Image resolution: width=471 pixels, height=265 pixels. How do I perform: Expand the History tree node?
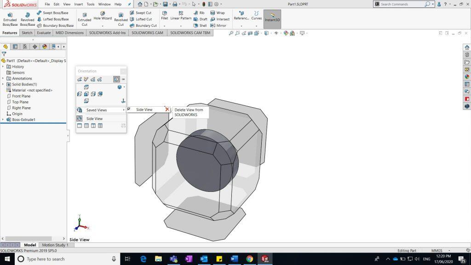[3, 67]
